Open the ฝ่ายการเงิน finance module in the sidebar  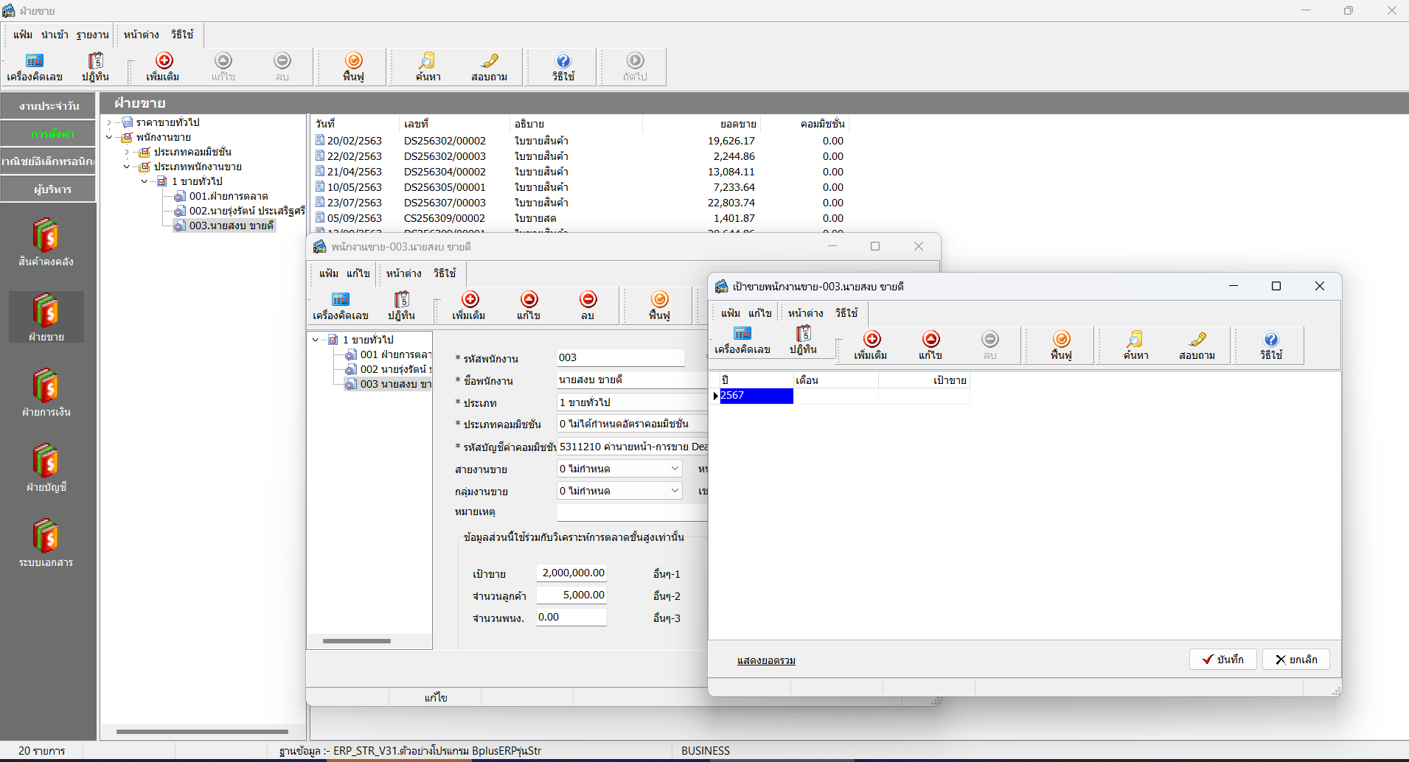[x=46, y=393]
